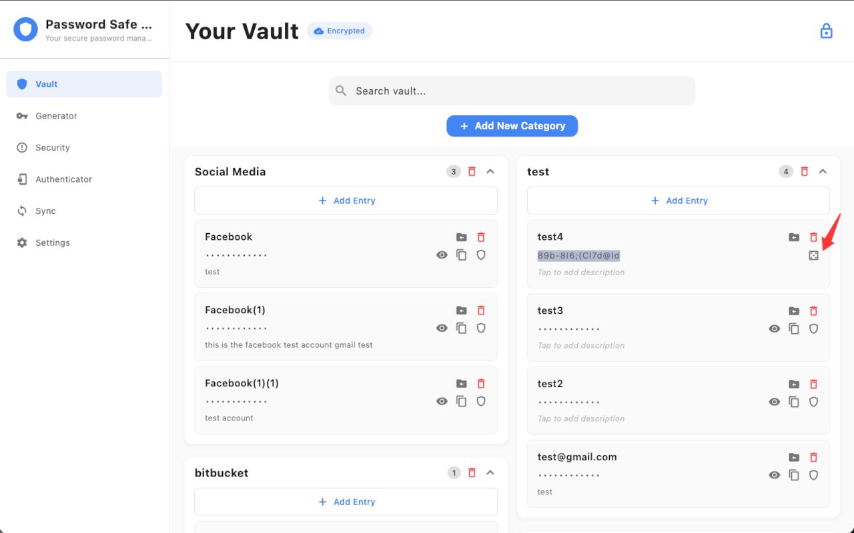Switch to the Authenticator page
Image resolution: width=854 pixels, height=533 pixels.
84,179
